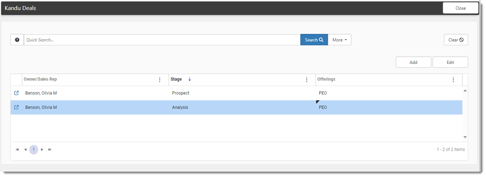Clear the search filters

456,40
